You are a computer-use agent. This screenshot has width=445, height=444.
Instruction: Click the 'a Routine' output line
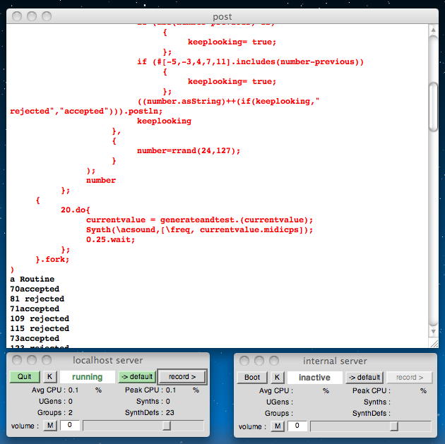point(32,279)
